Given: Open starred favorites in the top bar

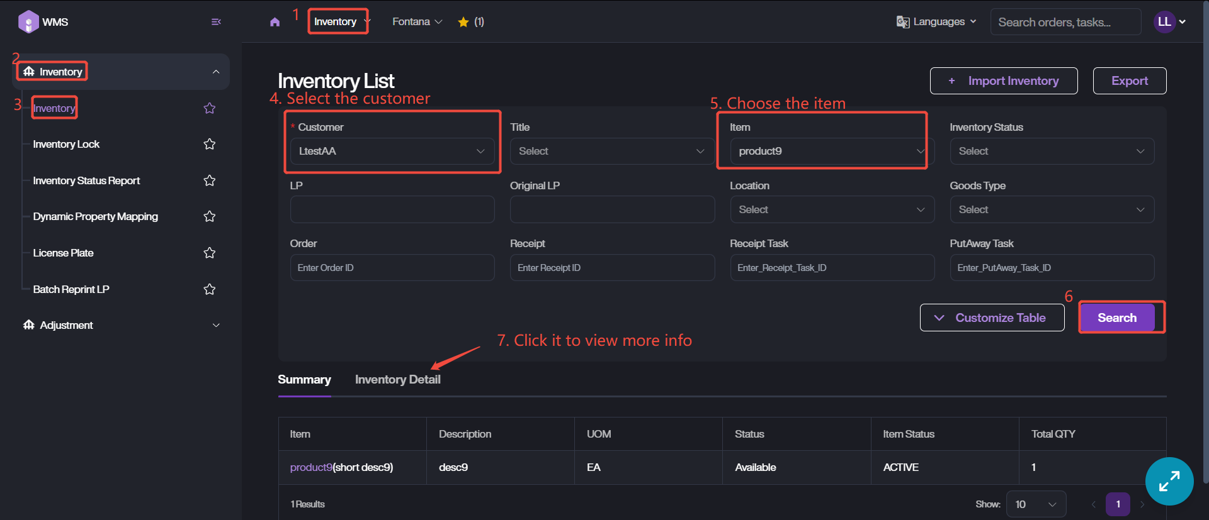Looking at the screenshot, I should (x=470, y=22).
